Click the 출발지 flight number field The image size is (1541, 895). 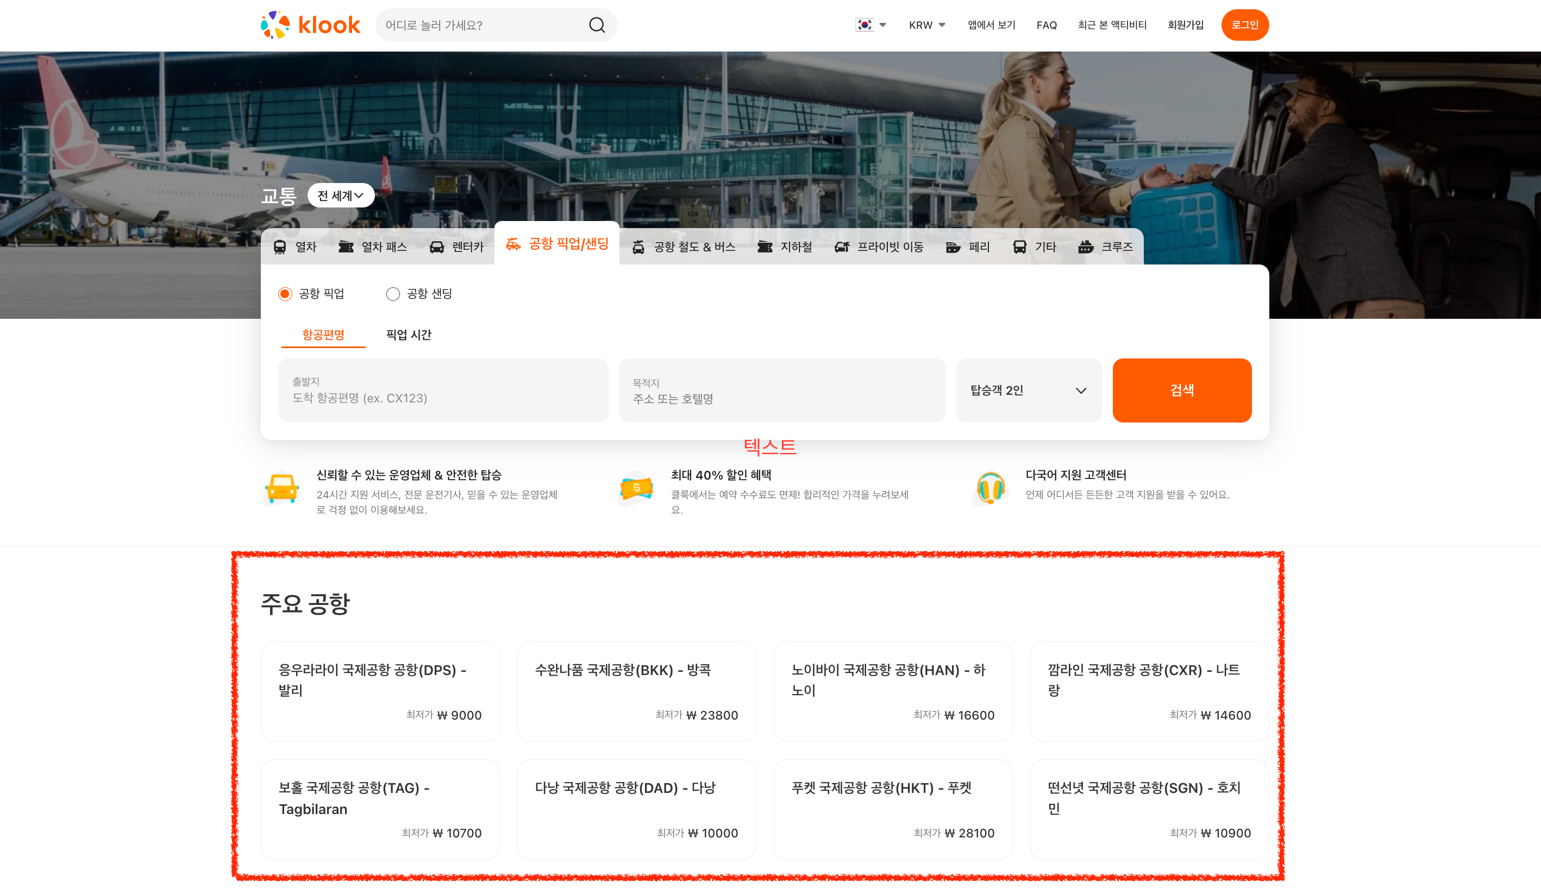pos(443,390)
